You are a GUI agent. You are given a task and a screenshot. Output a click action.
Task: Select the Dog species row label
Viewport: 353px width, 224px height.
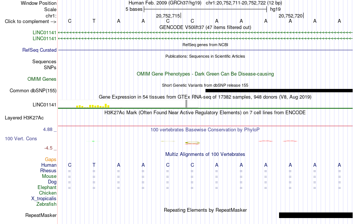click(52, 182)
